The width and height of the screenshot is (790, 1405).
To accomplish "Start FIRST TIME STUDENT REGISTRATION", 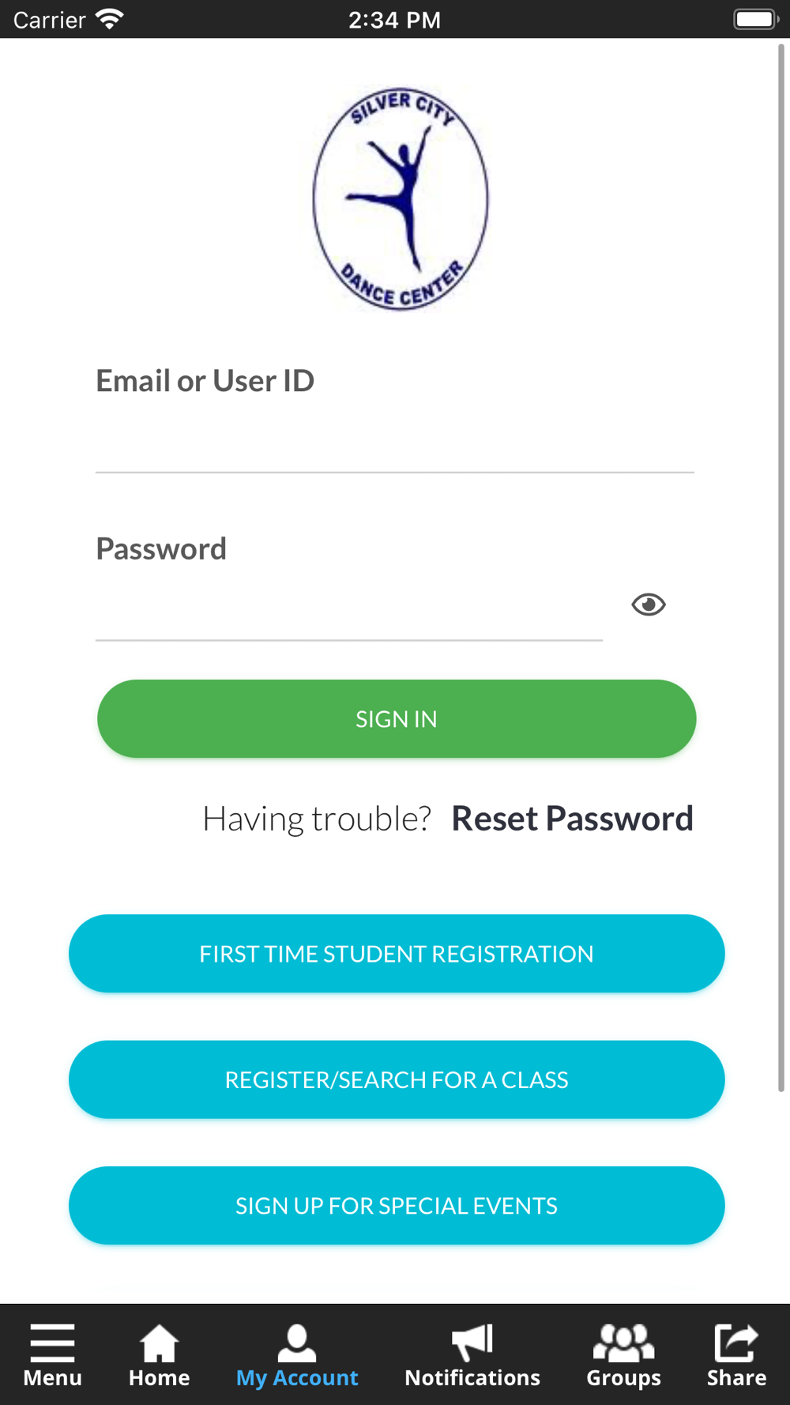I will (x=397, y=954).
